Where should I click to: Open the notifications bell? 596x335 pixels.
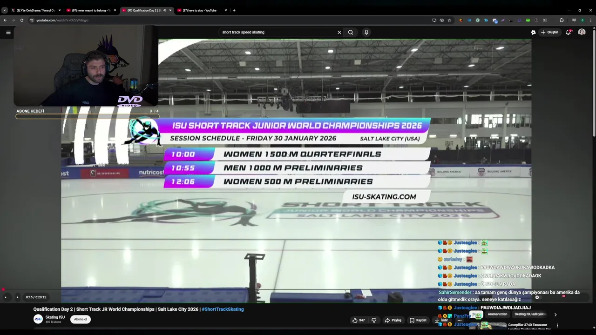pos(569,32)
